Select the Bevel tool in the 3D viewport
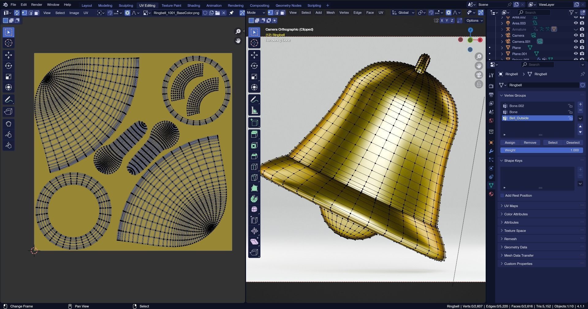The width and height of the screenshot is (588, 309). pyautogui.click(x=254, y=156)
